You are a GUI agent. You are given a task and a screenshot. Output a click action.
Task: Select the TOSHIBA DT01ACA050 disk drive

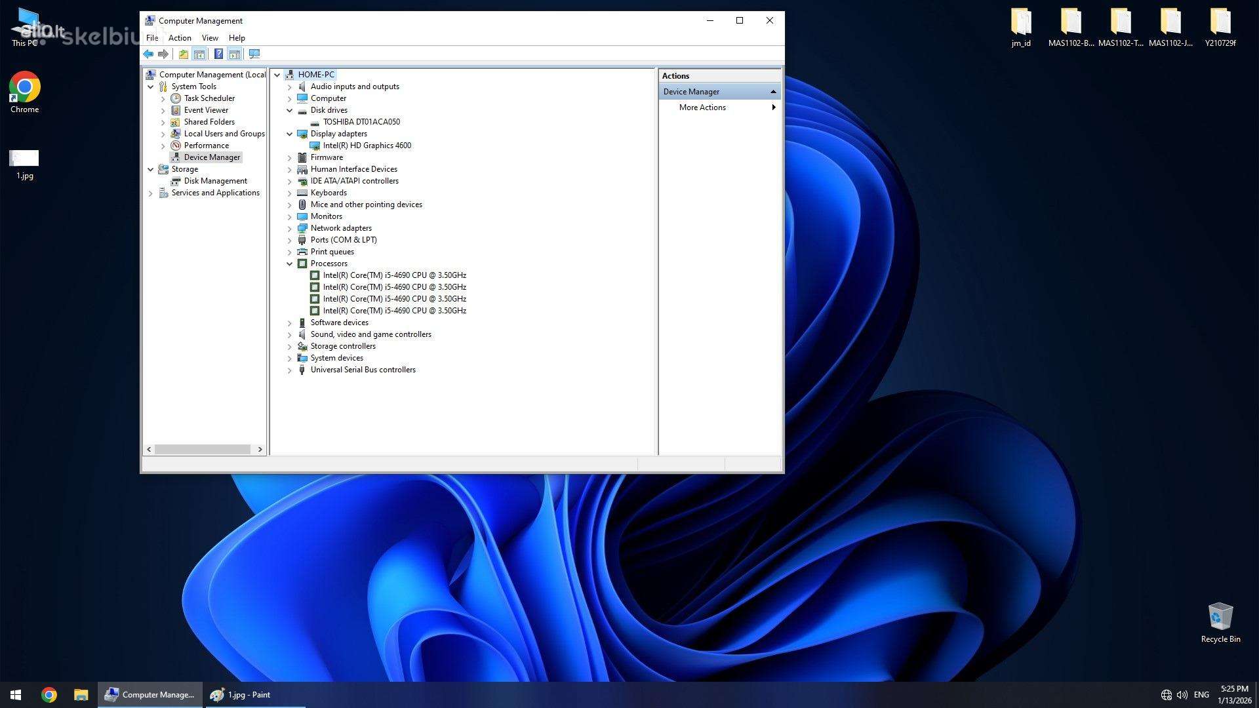(x=361, y=122)
